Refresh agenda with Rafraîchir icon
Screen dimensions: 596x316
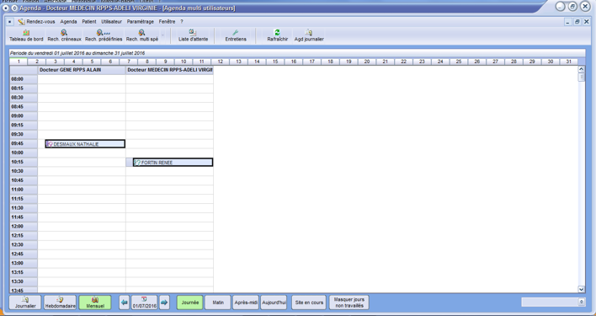[x=278, y=35]
